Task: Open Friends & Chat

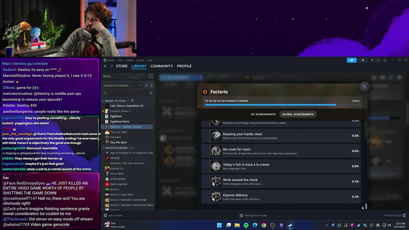Action: click(x=395, y=215)
